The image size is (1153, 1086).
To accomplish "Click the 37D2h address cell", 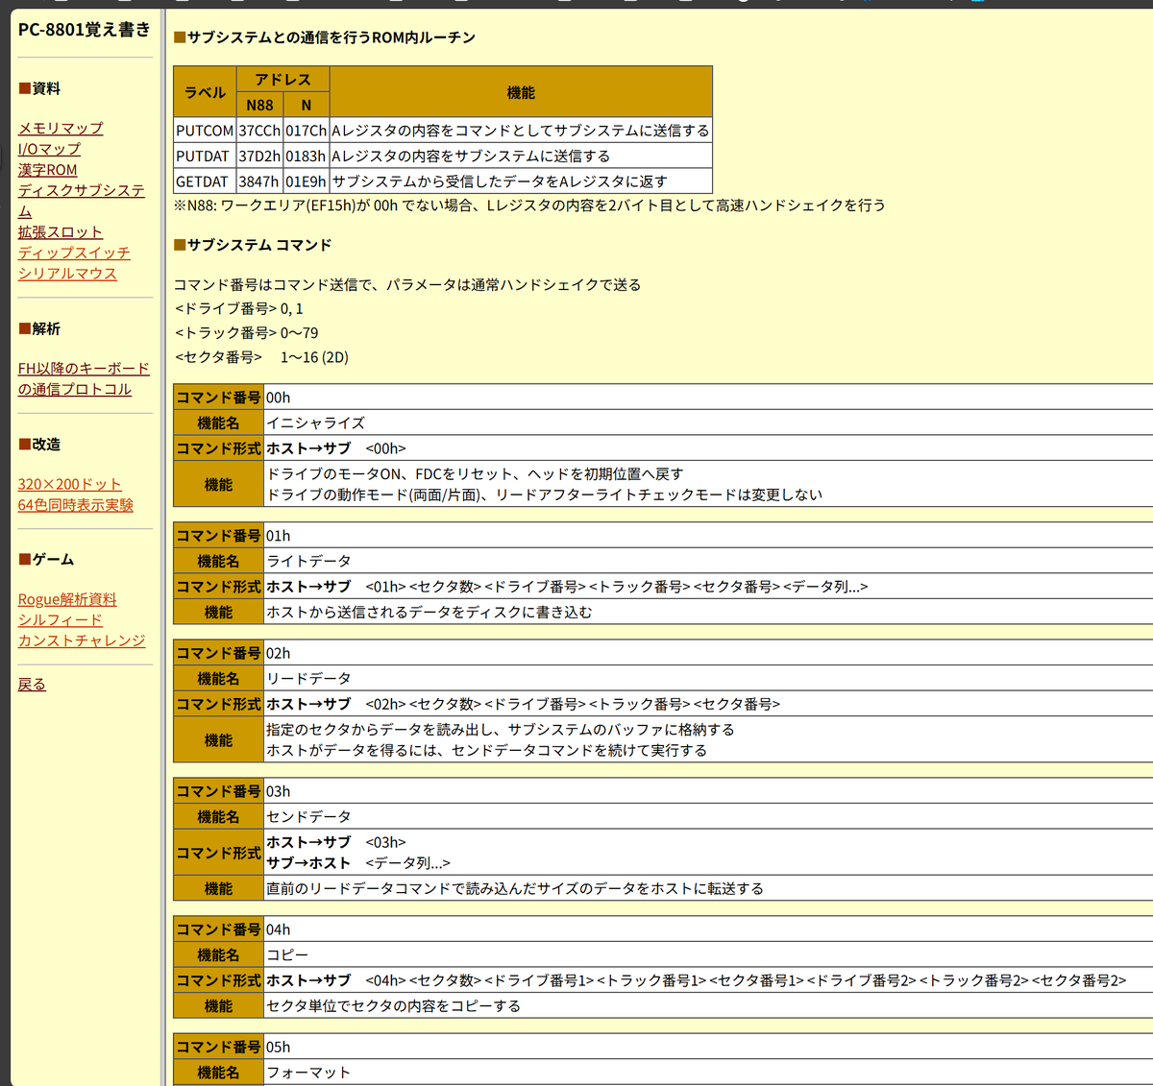I will (259, 156).
